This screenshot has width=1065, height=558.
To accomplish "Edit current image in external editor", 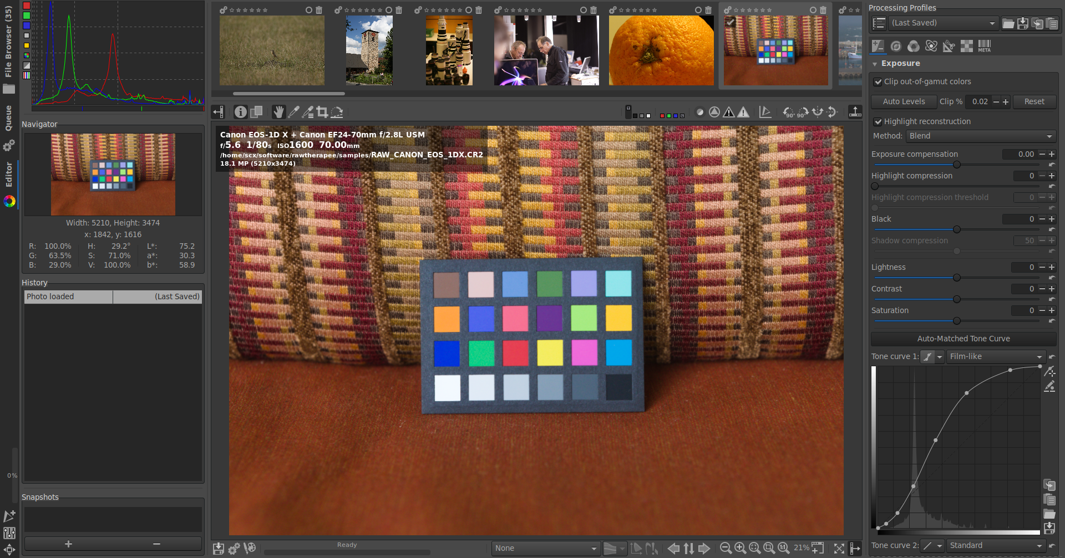I will [250, 549].
